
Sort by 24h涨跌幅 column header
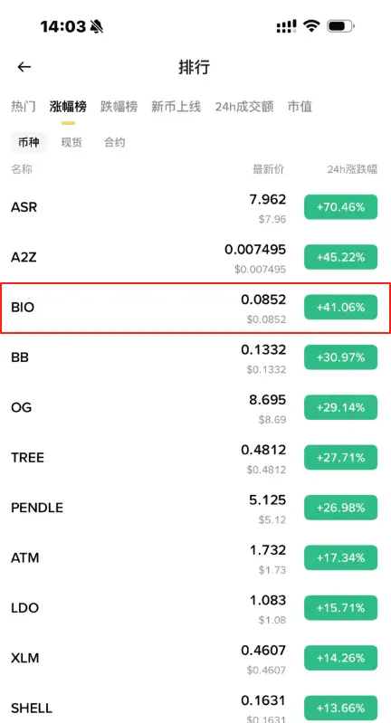pyautogui.click(x=352, y=169)
